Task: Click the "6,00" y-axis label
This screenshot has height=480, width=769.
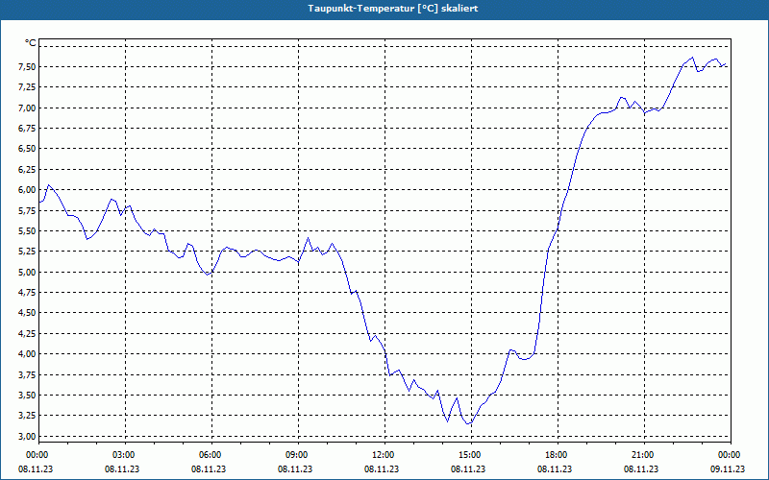Action: click(27, 190)
